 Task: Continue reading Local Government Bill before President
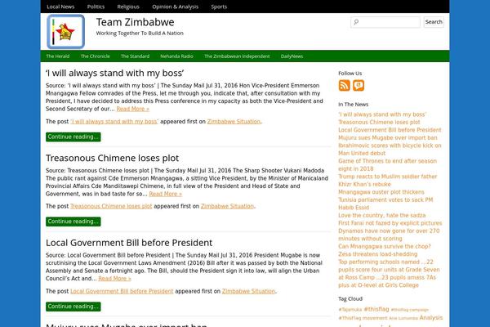(73, 307)
